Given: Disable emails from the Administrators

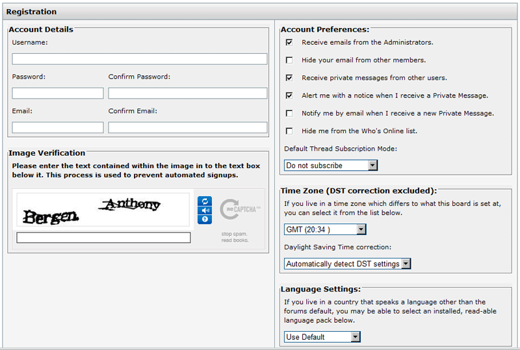Looking at the screenshot, I should coord(289,42).
